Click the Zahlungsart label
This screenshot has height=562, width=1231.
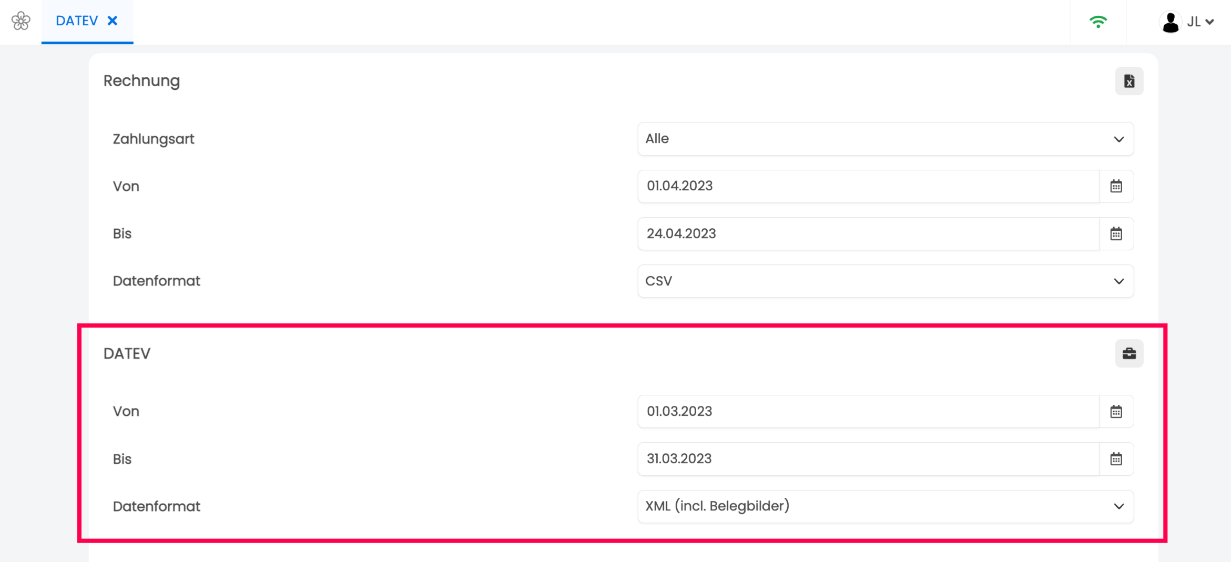tap(154, 139)
